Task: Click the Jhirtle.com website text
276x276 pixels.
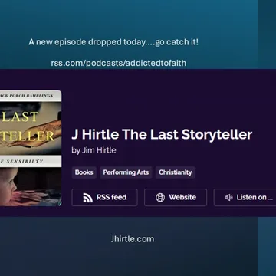Action: pyautogui.click(x=133, y=239)
